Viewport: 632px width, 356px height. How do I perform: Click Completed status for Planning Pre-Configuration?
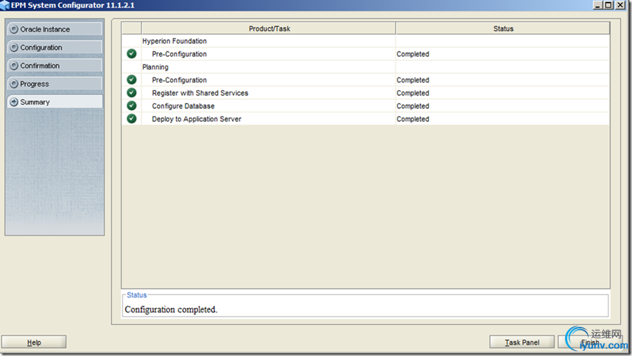(x=413, y=80)
